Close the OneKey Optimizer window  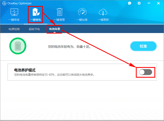coord(158,3)
